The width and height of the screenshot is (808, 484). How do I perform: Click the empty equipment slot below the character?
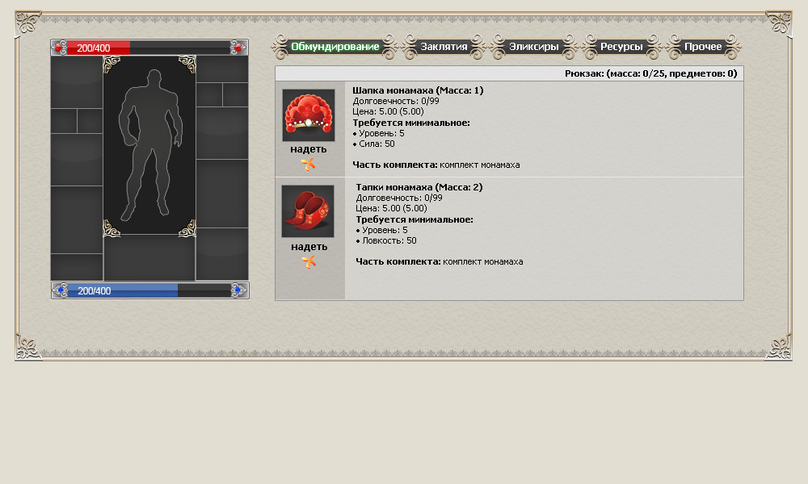pos(149,258)
